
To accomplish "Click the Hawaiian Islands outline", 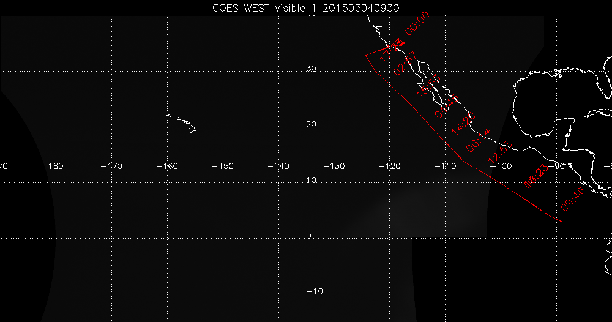I will click(184, 122).
